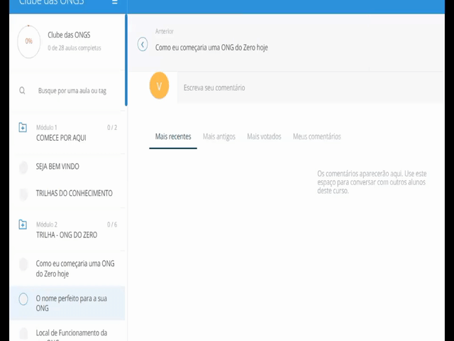
Task: Click the search magnifier icon
Action: [x=23, y=91]
